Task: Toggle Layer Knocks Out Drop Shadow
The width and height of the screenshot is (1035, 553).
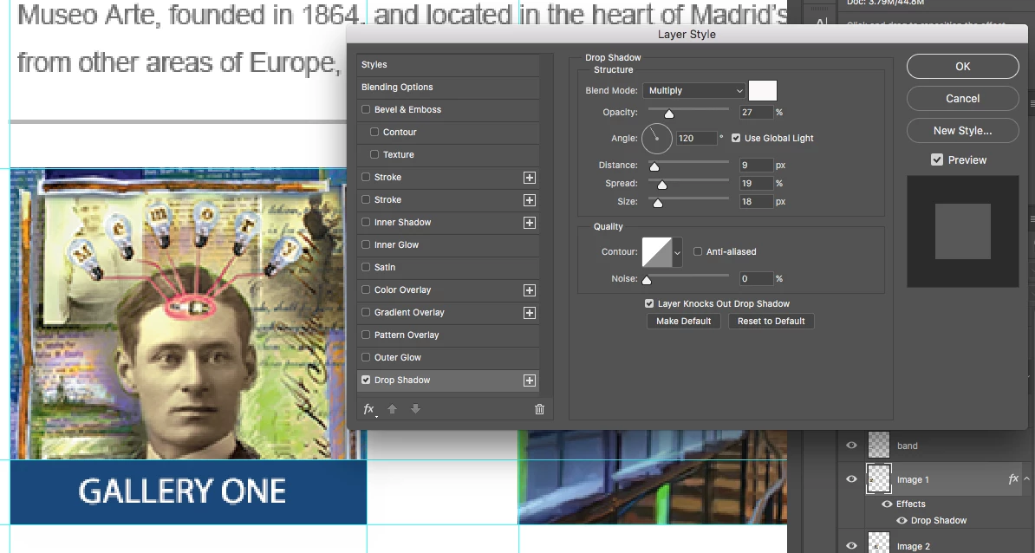Action: pos(649,303)
